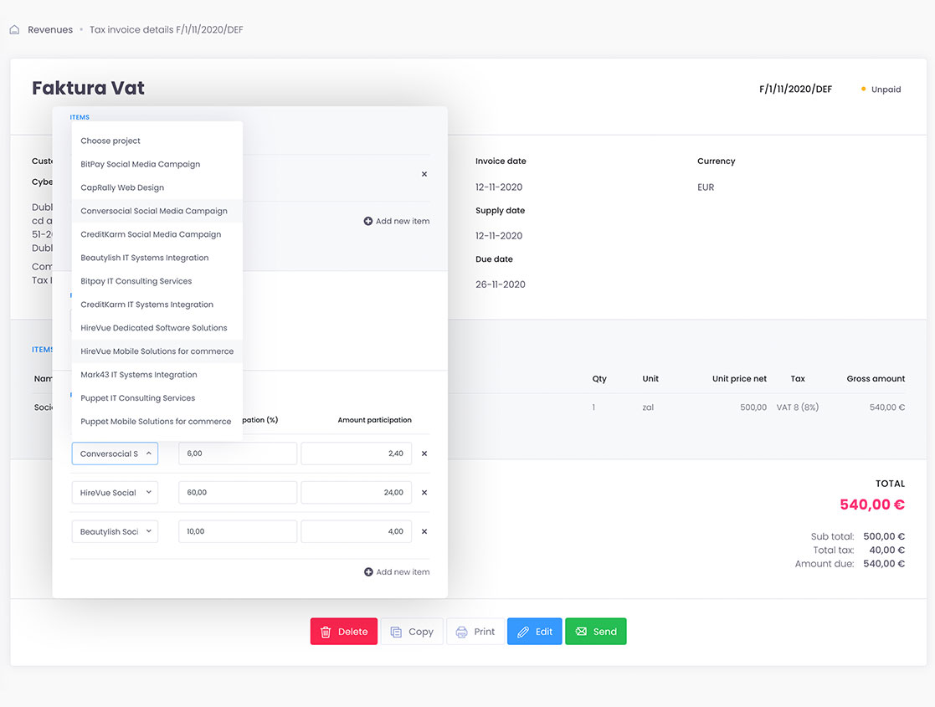
Task: Click invoice number F/1/11/2020/DEF in header
Action: (795, 89)
